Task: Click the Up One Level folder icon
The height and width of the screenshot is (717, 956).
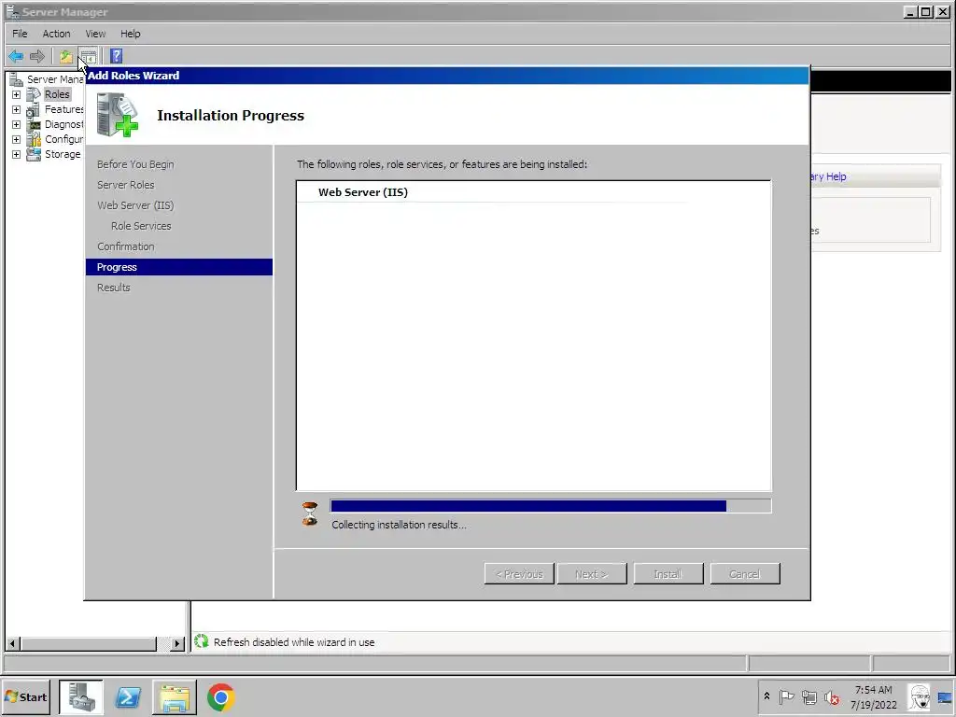Action: tap(66, 57)
